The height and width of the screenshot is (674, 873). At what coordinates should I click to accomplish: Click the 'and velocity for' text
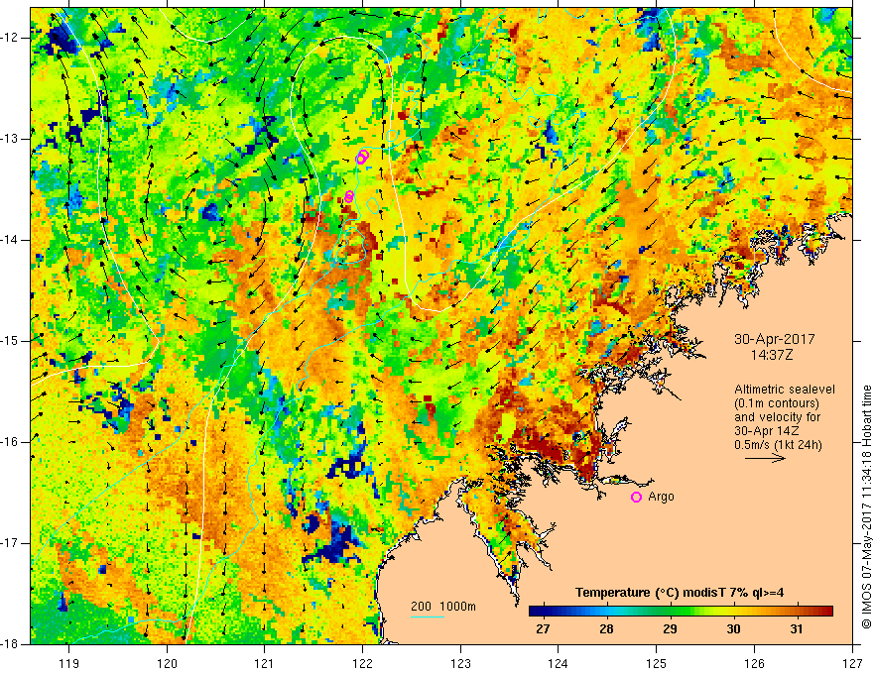click(777, 417)
